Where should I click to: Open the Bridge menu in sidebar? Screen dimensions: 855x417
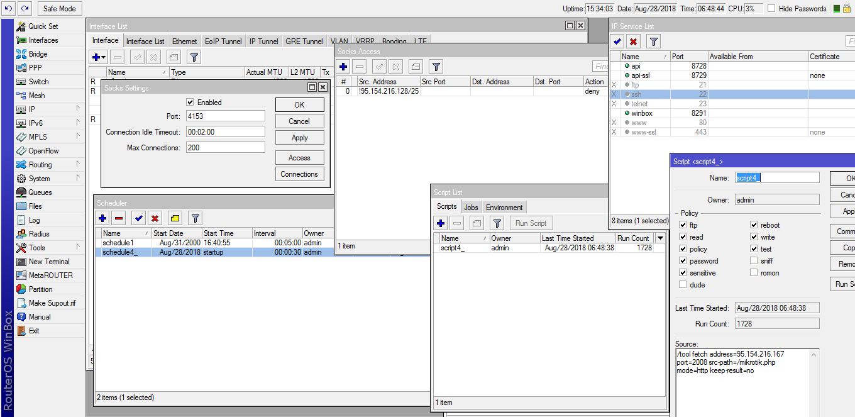click(38, 54)
